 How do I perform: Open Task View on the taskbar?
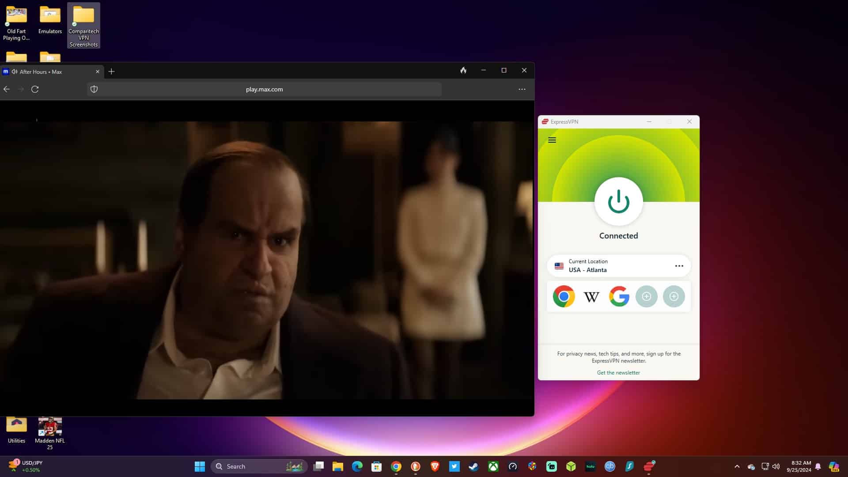pos(318,466)
